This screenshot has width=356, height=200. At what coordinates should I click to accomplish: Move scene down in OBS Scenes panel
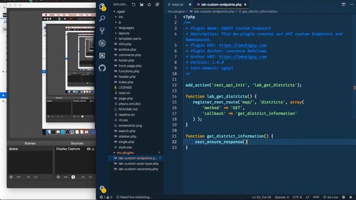pos(36,177)
